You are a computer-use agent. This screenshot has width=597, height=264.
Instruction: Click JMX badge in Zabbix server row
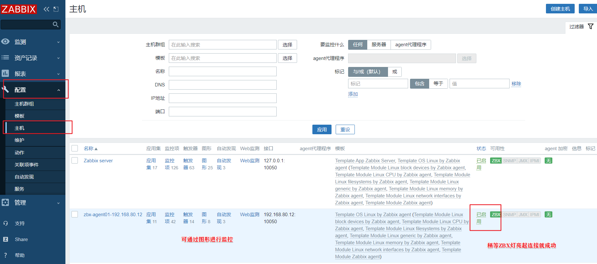523,161
